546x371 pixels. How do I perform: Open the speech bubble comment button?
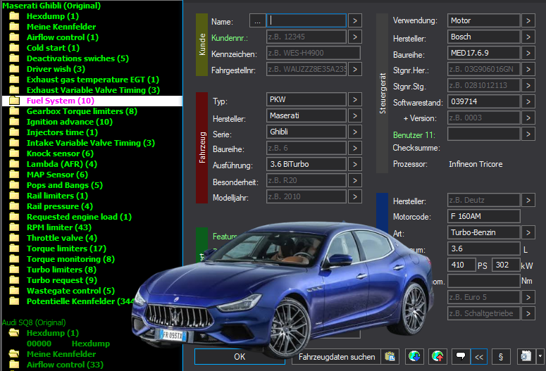(x=461, y=356)
